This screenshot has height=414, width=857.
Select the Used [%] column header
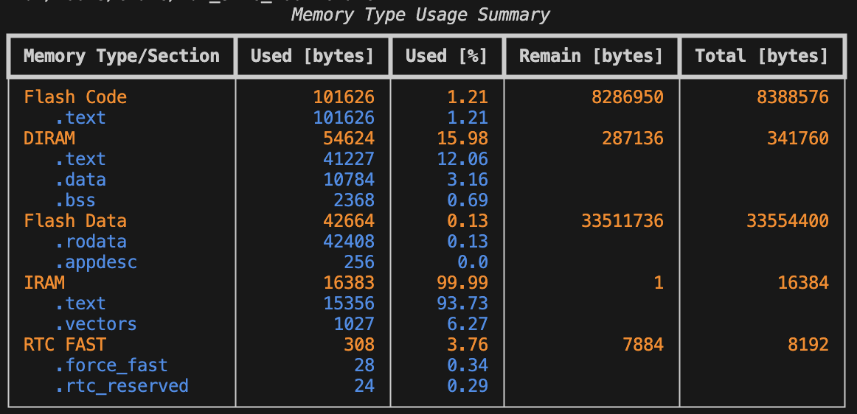click(x=446, y=56)
